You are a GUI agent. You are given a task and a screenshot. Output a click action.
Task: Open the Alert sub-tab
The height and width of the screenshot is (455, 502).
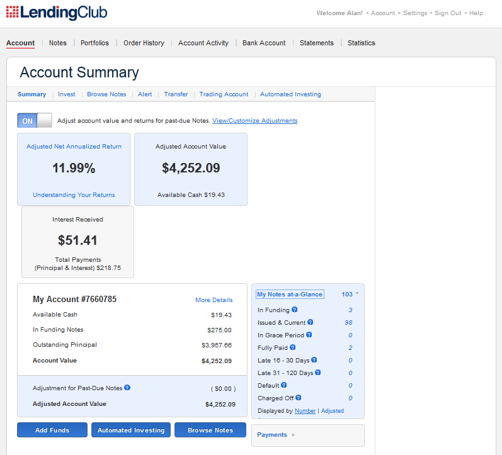(145, 94)
